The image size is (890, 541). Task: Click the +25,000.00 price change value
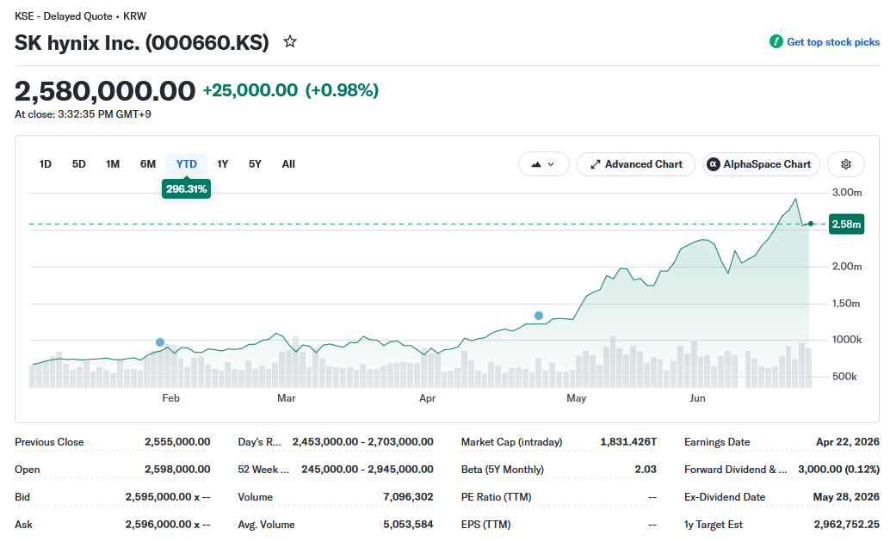point(250,90)
